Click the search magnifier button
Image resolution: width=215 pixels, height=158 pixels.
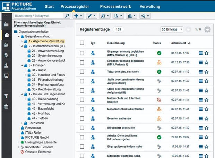pos(67,16)
